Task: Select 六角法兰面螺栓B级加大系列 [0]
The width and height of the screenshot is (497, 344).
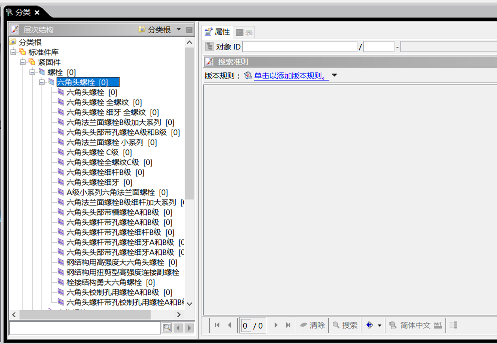Action: (x=120, y=122)
